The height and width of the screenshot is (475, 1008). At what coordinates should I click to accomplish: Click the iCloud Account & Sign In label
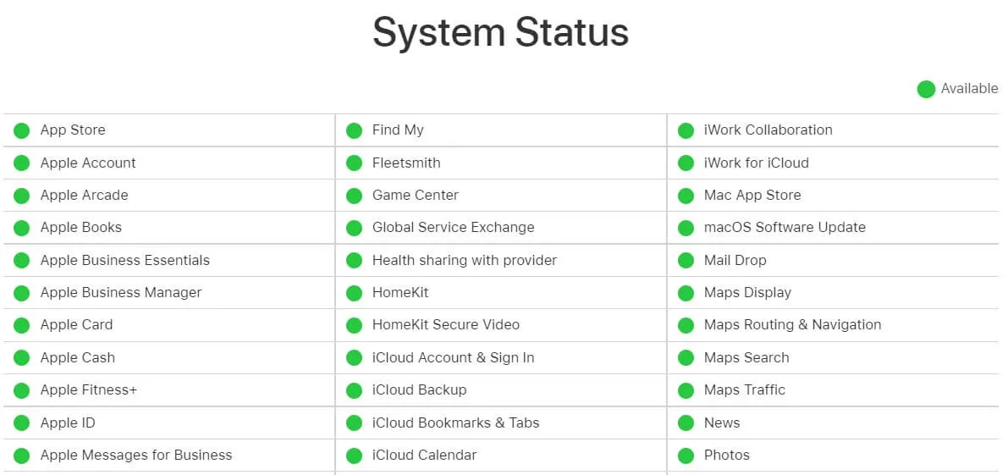tap(453, 357)
